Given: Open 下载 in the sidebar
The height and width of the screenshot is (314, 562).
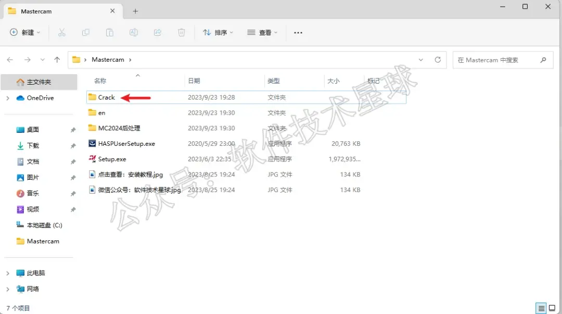Looking at the screenshot, I should pyautogui.click(x=33, y=145).
